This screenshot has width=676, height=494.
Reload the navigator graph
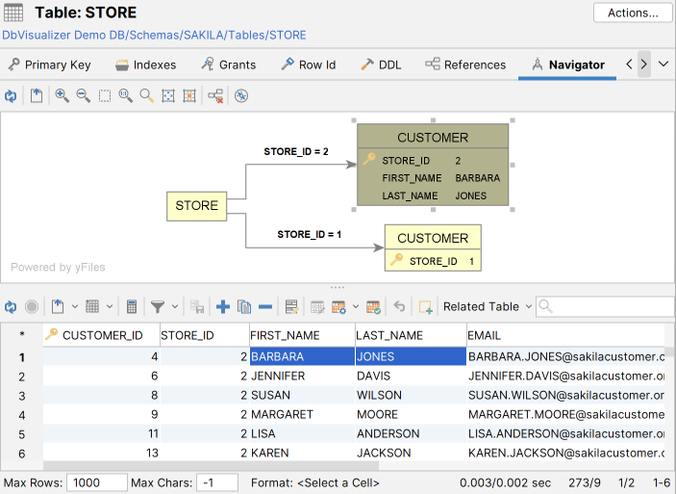[x=11, y=96]
